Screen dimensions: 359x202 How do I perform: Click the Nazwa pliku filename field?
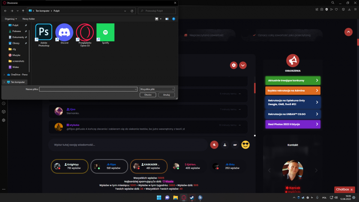click(88, 89)
